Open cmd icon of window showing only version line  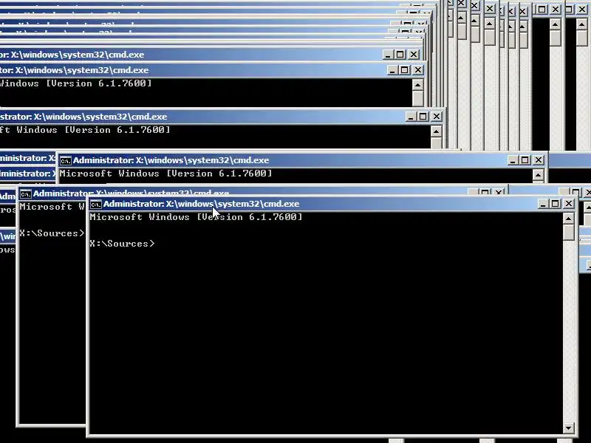[65, 161]
